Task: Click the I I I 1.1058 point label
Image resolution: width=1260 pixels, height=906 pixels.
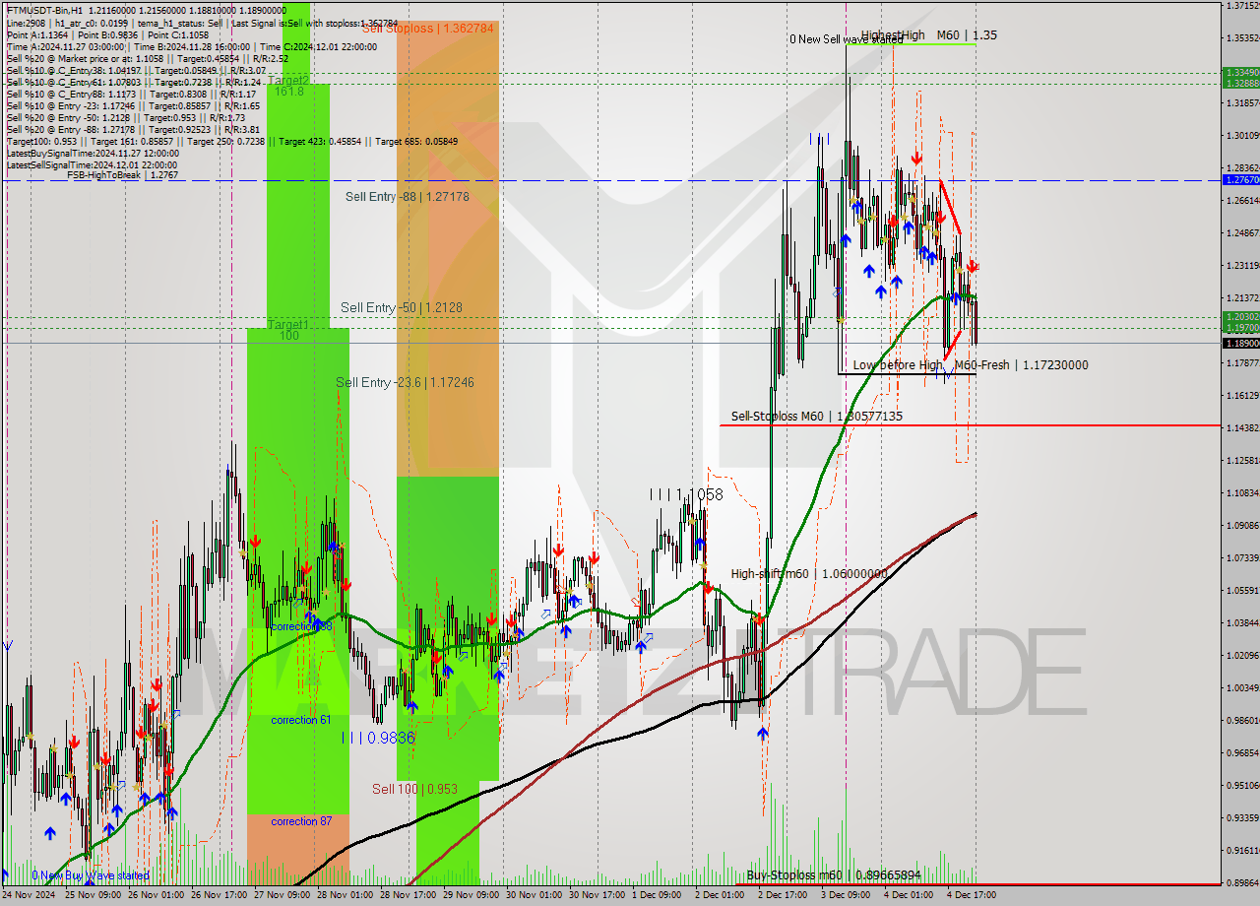Action: pyautogui.click(x=686, y=494)
